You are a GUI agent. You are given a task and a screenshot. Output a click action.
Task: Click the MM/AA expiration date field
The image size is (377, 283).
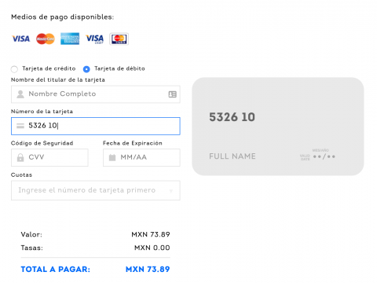coord(141,157)
